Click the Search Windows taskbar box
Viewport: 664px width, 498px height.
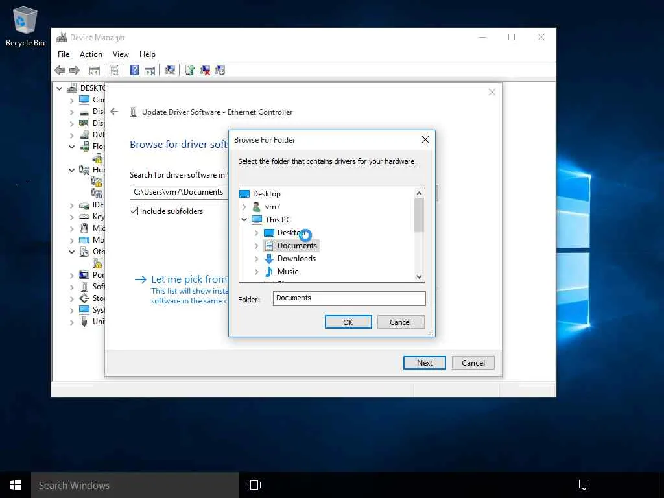(x=135, y=485)
